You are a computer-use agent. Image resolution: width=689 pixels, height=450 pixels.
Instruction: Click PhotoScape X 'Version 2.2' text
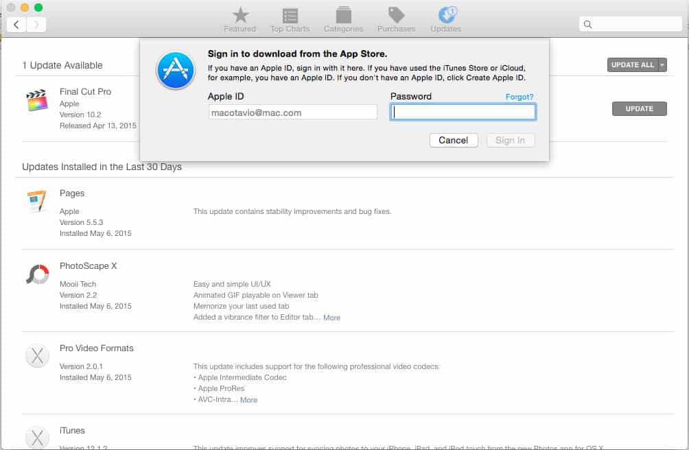coord(78,296)
